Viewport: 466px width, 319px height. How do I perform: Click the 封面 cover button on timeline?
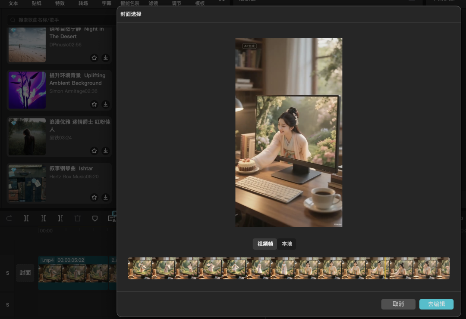coord(25,273)
